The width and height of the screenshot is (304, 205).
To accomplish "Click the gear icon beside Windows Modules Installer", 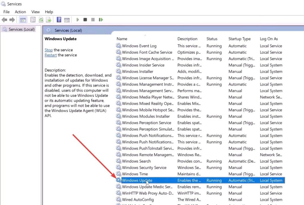I will 118,116.
